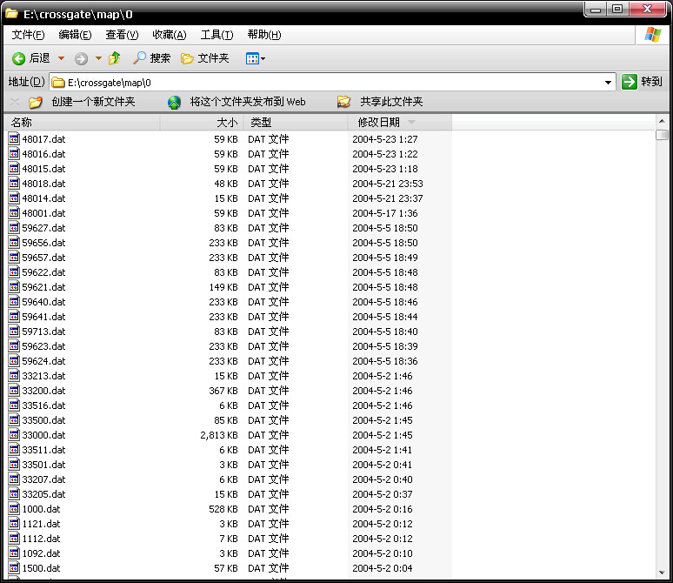Open the Back history dropdown arrow
The height and width of the screenshot is (583, 673).
click(x=61, y=58)
